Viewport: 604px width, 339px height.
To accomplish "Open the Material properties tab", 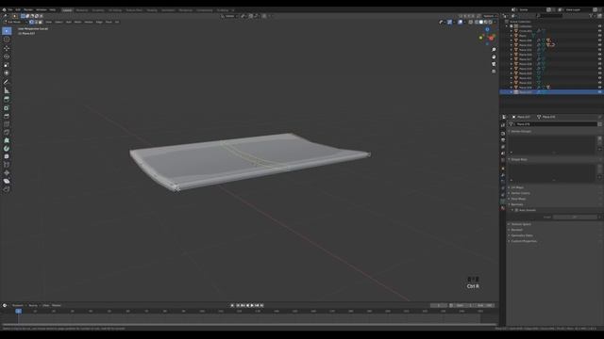I will pos(503,208).
